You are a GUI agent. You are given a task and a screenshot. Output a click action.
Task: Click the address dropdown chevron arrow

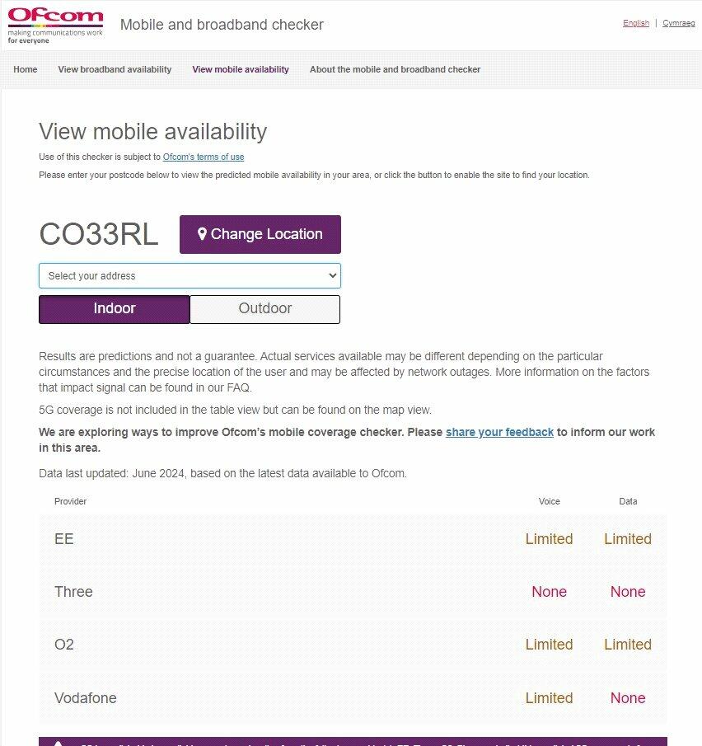(x=332, y=276)
